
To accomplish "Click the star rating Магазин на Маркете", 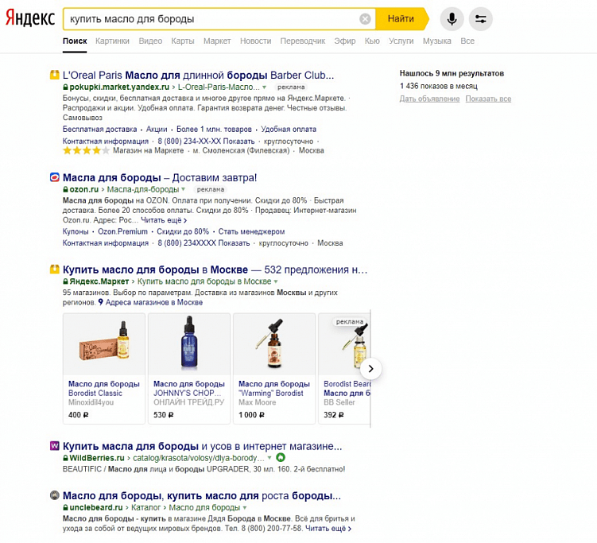I will (86, 150).
